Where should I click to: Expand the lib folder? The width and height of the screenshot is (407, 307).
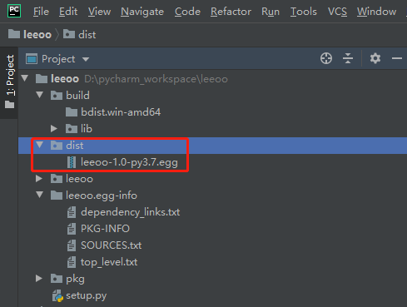pos(54,129)
